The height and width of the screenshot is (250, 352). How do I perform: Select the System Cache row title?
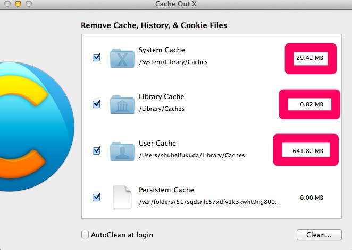pyautogui.click(x=162, y=50)
